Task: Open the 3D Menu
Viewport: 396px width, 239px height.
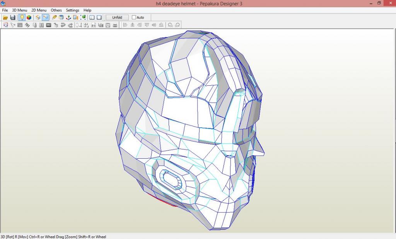Action: pyautogui.click(x=19, y=10)
